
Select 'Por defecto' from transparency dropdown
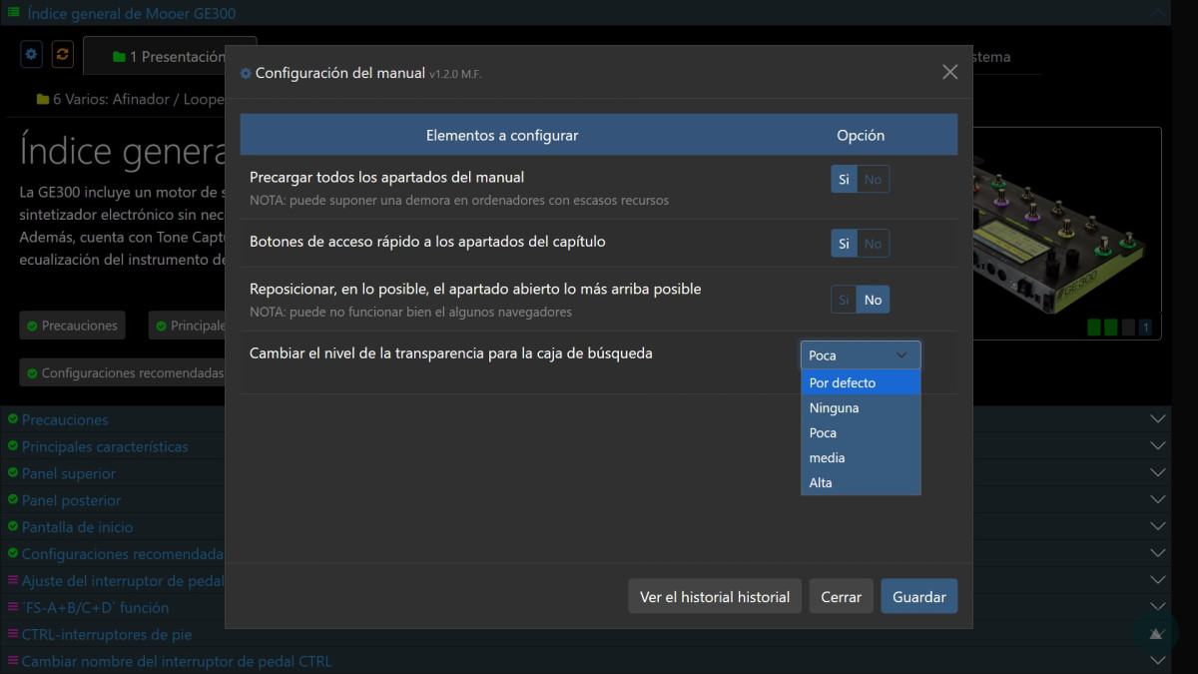[x=860, y=383]
